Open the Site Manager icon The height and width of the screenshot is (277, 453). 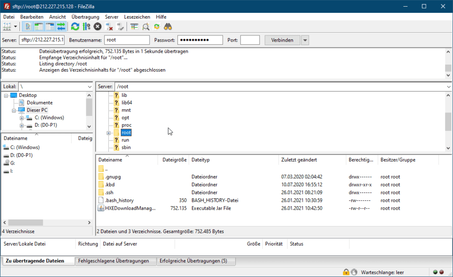pos(7,27)
